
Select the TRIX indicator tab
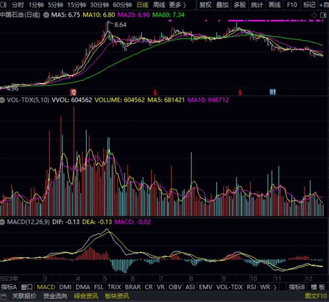pos(114,287)
